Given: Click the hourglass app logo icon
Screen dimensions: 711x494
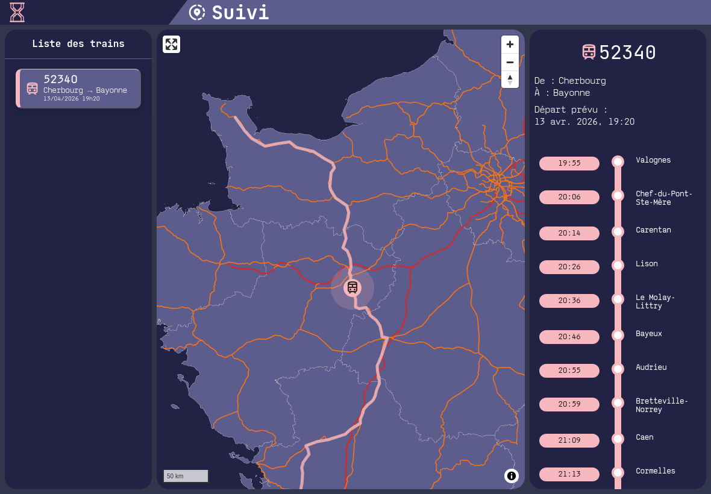Looking at the screenshot, I should tap(16, 12).
